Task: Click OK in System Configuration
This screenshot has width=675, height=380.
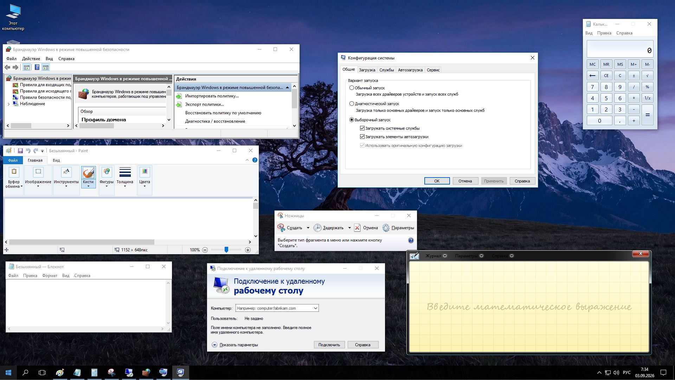Action: [437, 181]
